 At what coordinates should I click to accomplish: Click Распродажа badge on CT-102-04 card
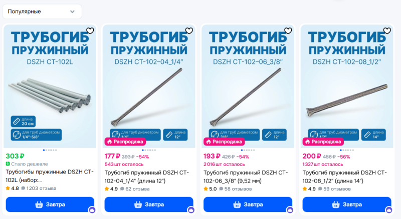pos(125,141)
